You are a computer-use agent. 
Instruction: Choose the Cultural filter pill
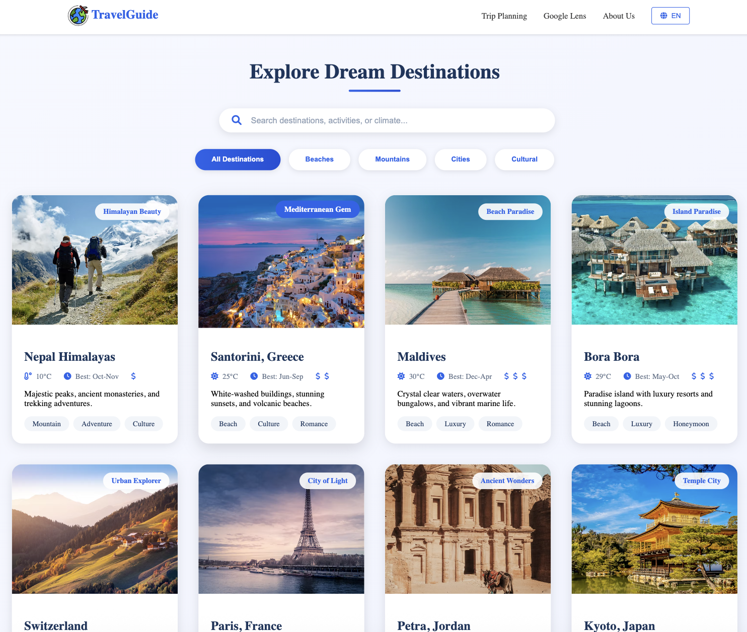(524, 160)
